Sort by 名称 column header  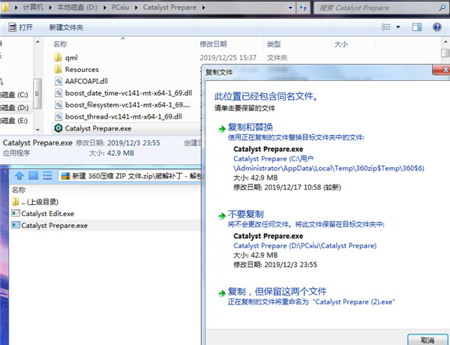[x=60, y=44]
